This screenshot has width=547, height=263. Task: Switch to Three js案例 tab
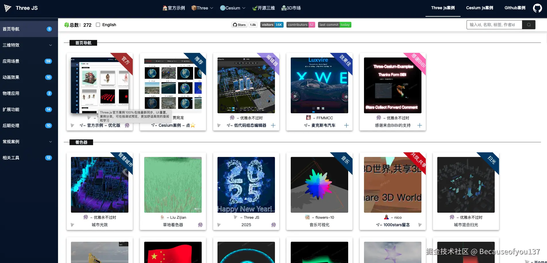click(x=443, y=8)
